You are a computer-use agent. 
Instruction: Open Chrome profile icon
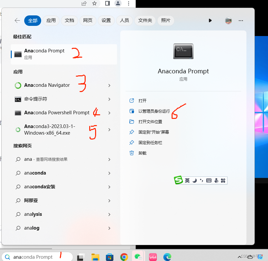click(x=118, y=3)
